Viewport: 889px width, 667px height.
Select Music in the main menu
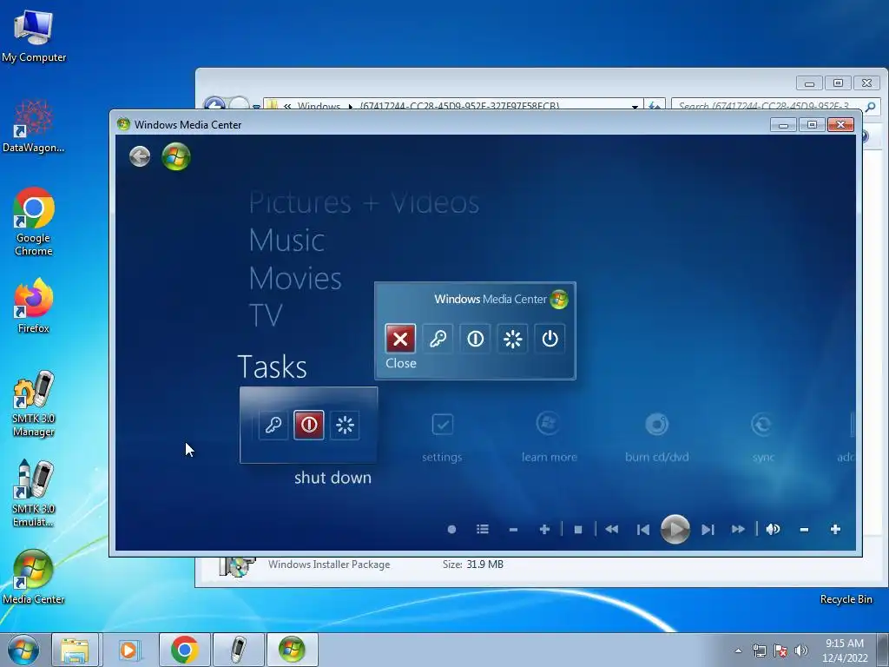pos(286,240)
